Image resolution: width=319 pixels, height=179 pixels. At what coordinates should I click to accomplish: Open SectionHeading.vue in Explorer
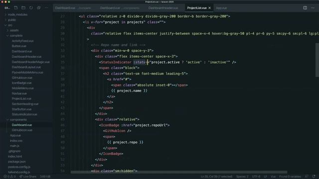click(x=25, y=104)
